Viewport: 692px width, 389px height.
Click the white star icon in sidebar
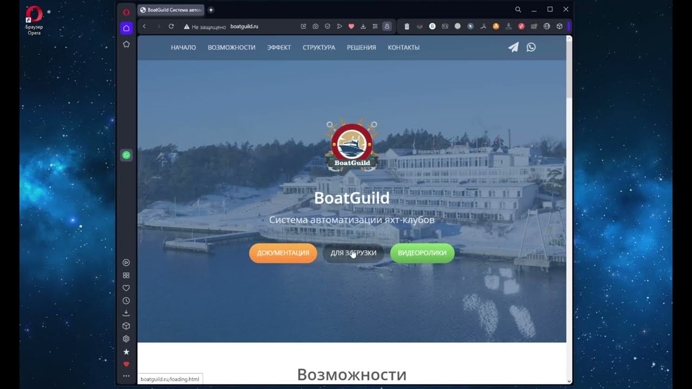[126, 352]
